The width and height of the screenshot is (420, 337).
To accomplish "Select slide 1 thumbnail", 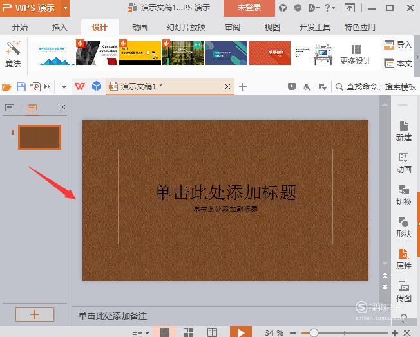I will pyautogui.click(x=40, y=137).
